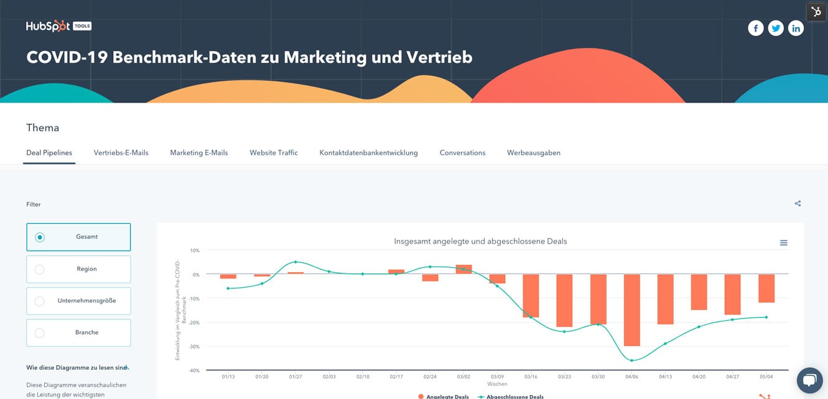Open the Kontaktdatenbankentwicklung tab
Viewport: 828px width, 399px height.
coord(369,153)
